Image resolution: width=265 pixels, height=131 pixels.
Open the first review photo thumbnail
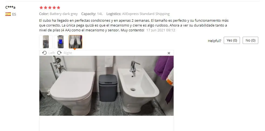coord(46,42)
